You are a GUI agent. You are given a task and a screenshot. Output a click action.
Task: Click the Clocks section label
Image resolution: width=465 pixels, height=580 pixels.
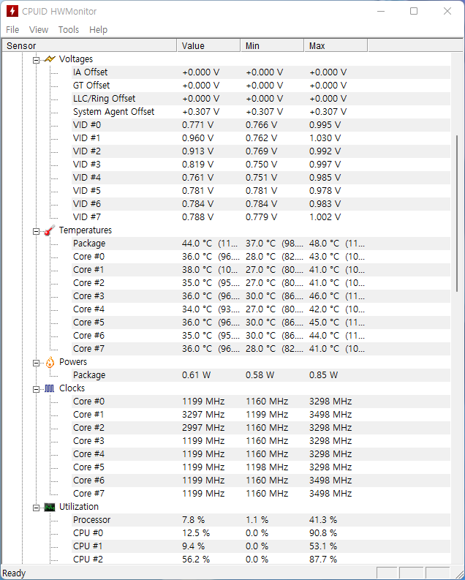click(x=72, y=388)
